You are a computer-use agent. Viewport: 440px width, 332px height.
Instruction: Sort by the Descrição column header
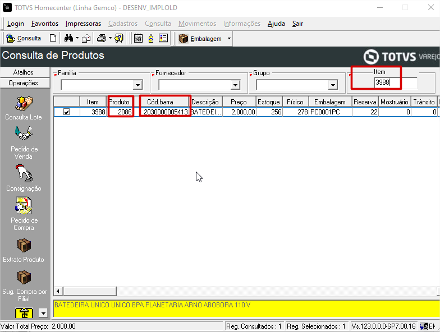tap(205, 102)
